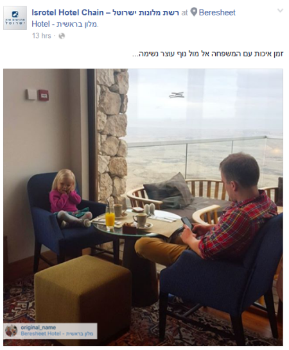The image size is (289, 350).
Task: Click the Isrotel Hotel Chain page name
Action: (105, 13)
